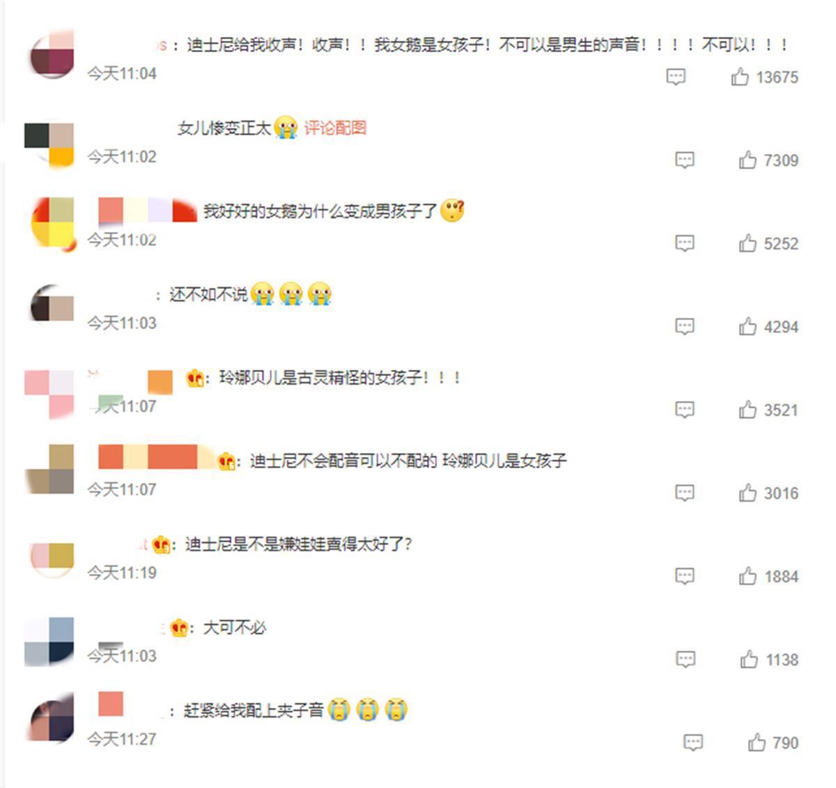Reply to the 大可不必 comment

686,660
